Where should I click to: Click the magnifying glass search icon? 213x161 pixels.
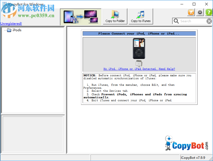point(176,21)
